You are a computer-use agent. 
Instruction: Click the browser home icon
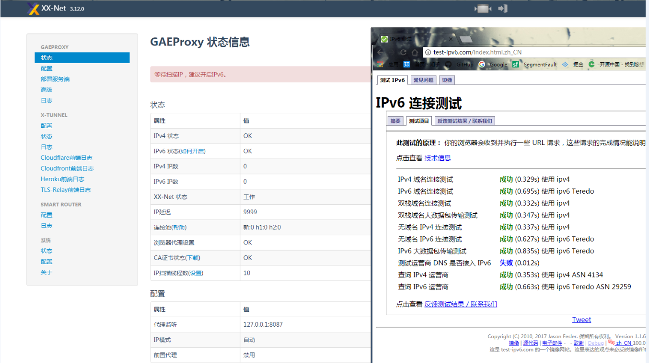pos(416,52)
